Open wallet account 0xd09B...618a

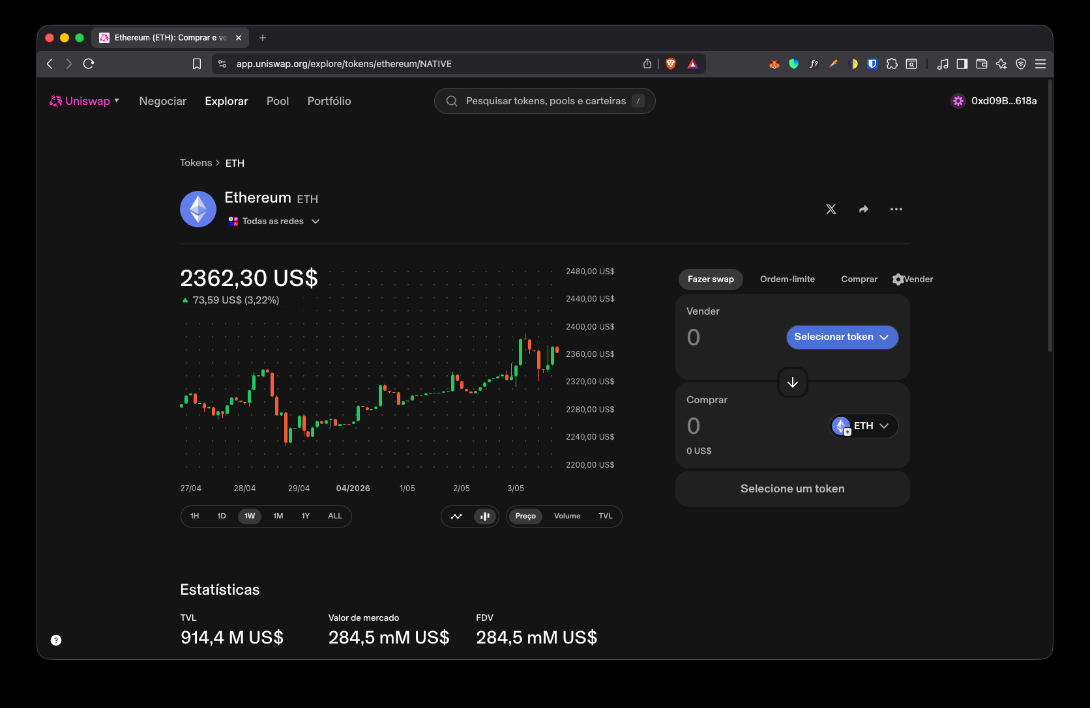coord(994,101)
